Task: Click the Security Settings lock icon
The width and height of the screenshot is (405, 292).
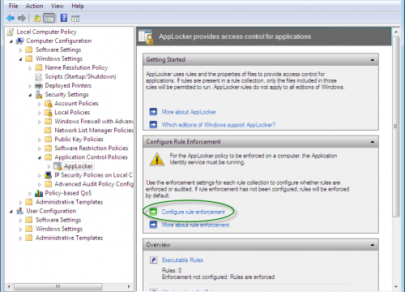Action: pos(39,95)
